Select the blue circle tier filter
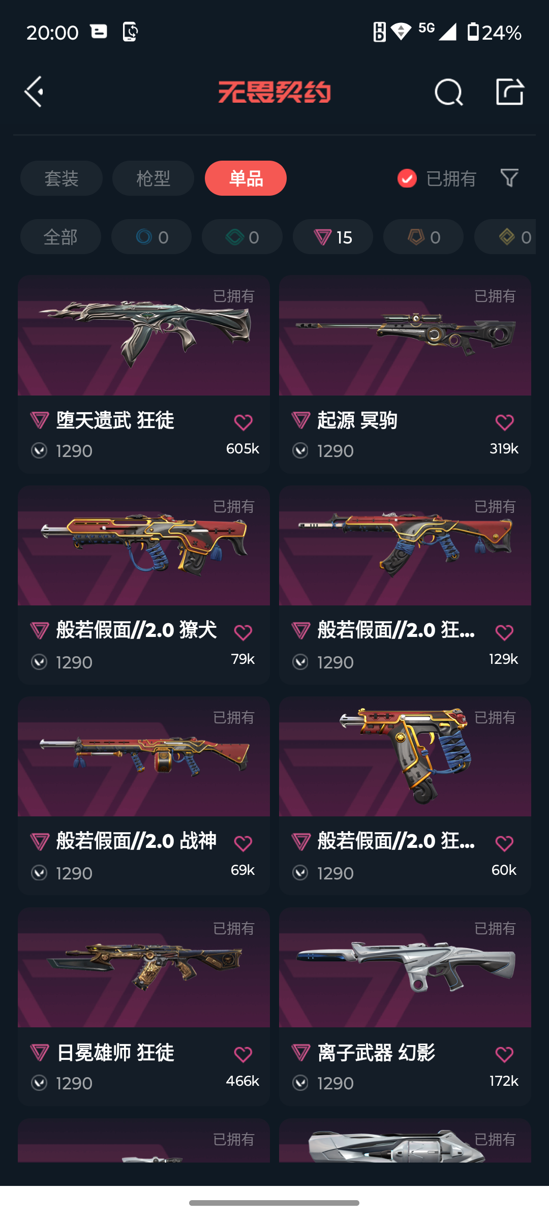Image resolution: width=549 pixels, height=1220 pixels. (x=151, y=237)
